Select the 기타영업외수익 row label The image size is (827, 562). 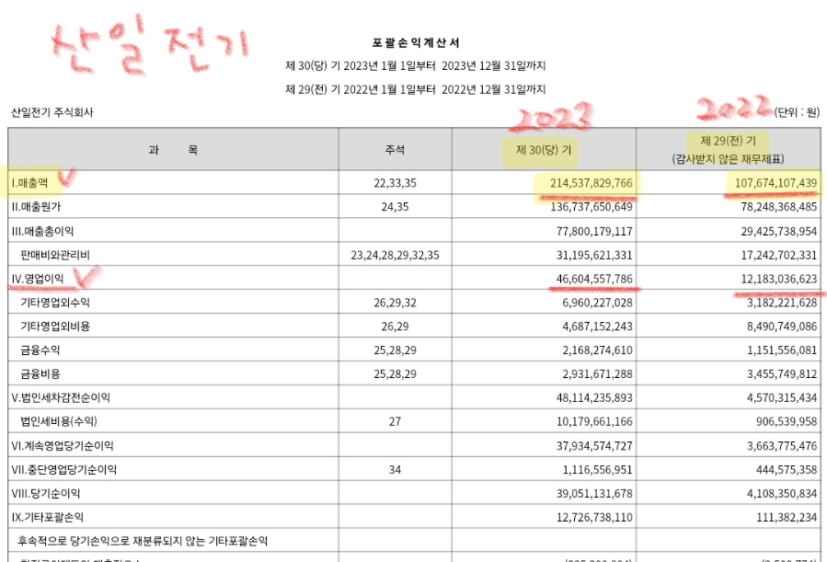point(55,303)
